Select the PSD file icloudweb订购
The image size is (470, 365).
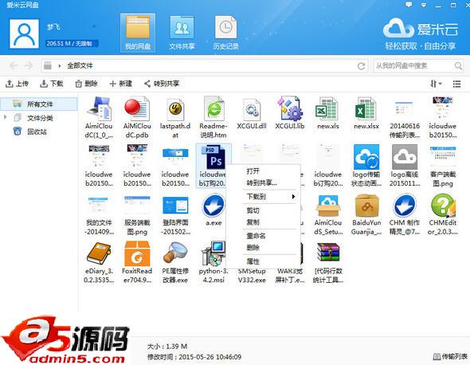(213, 166)
